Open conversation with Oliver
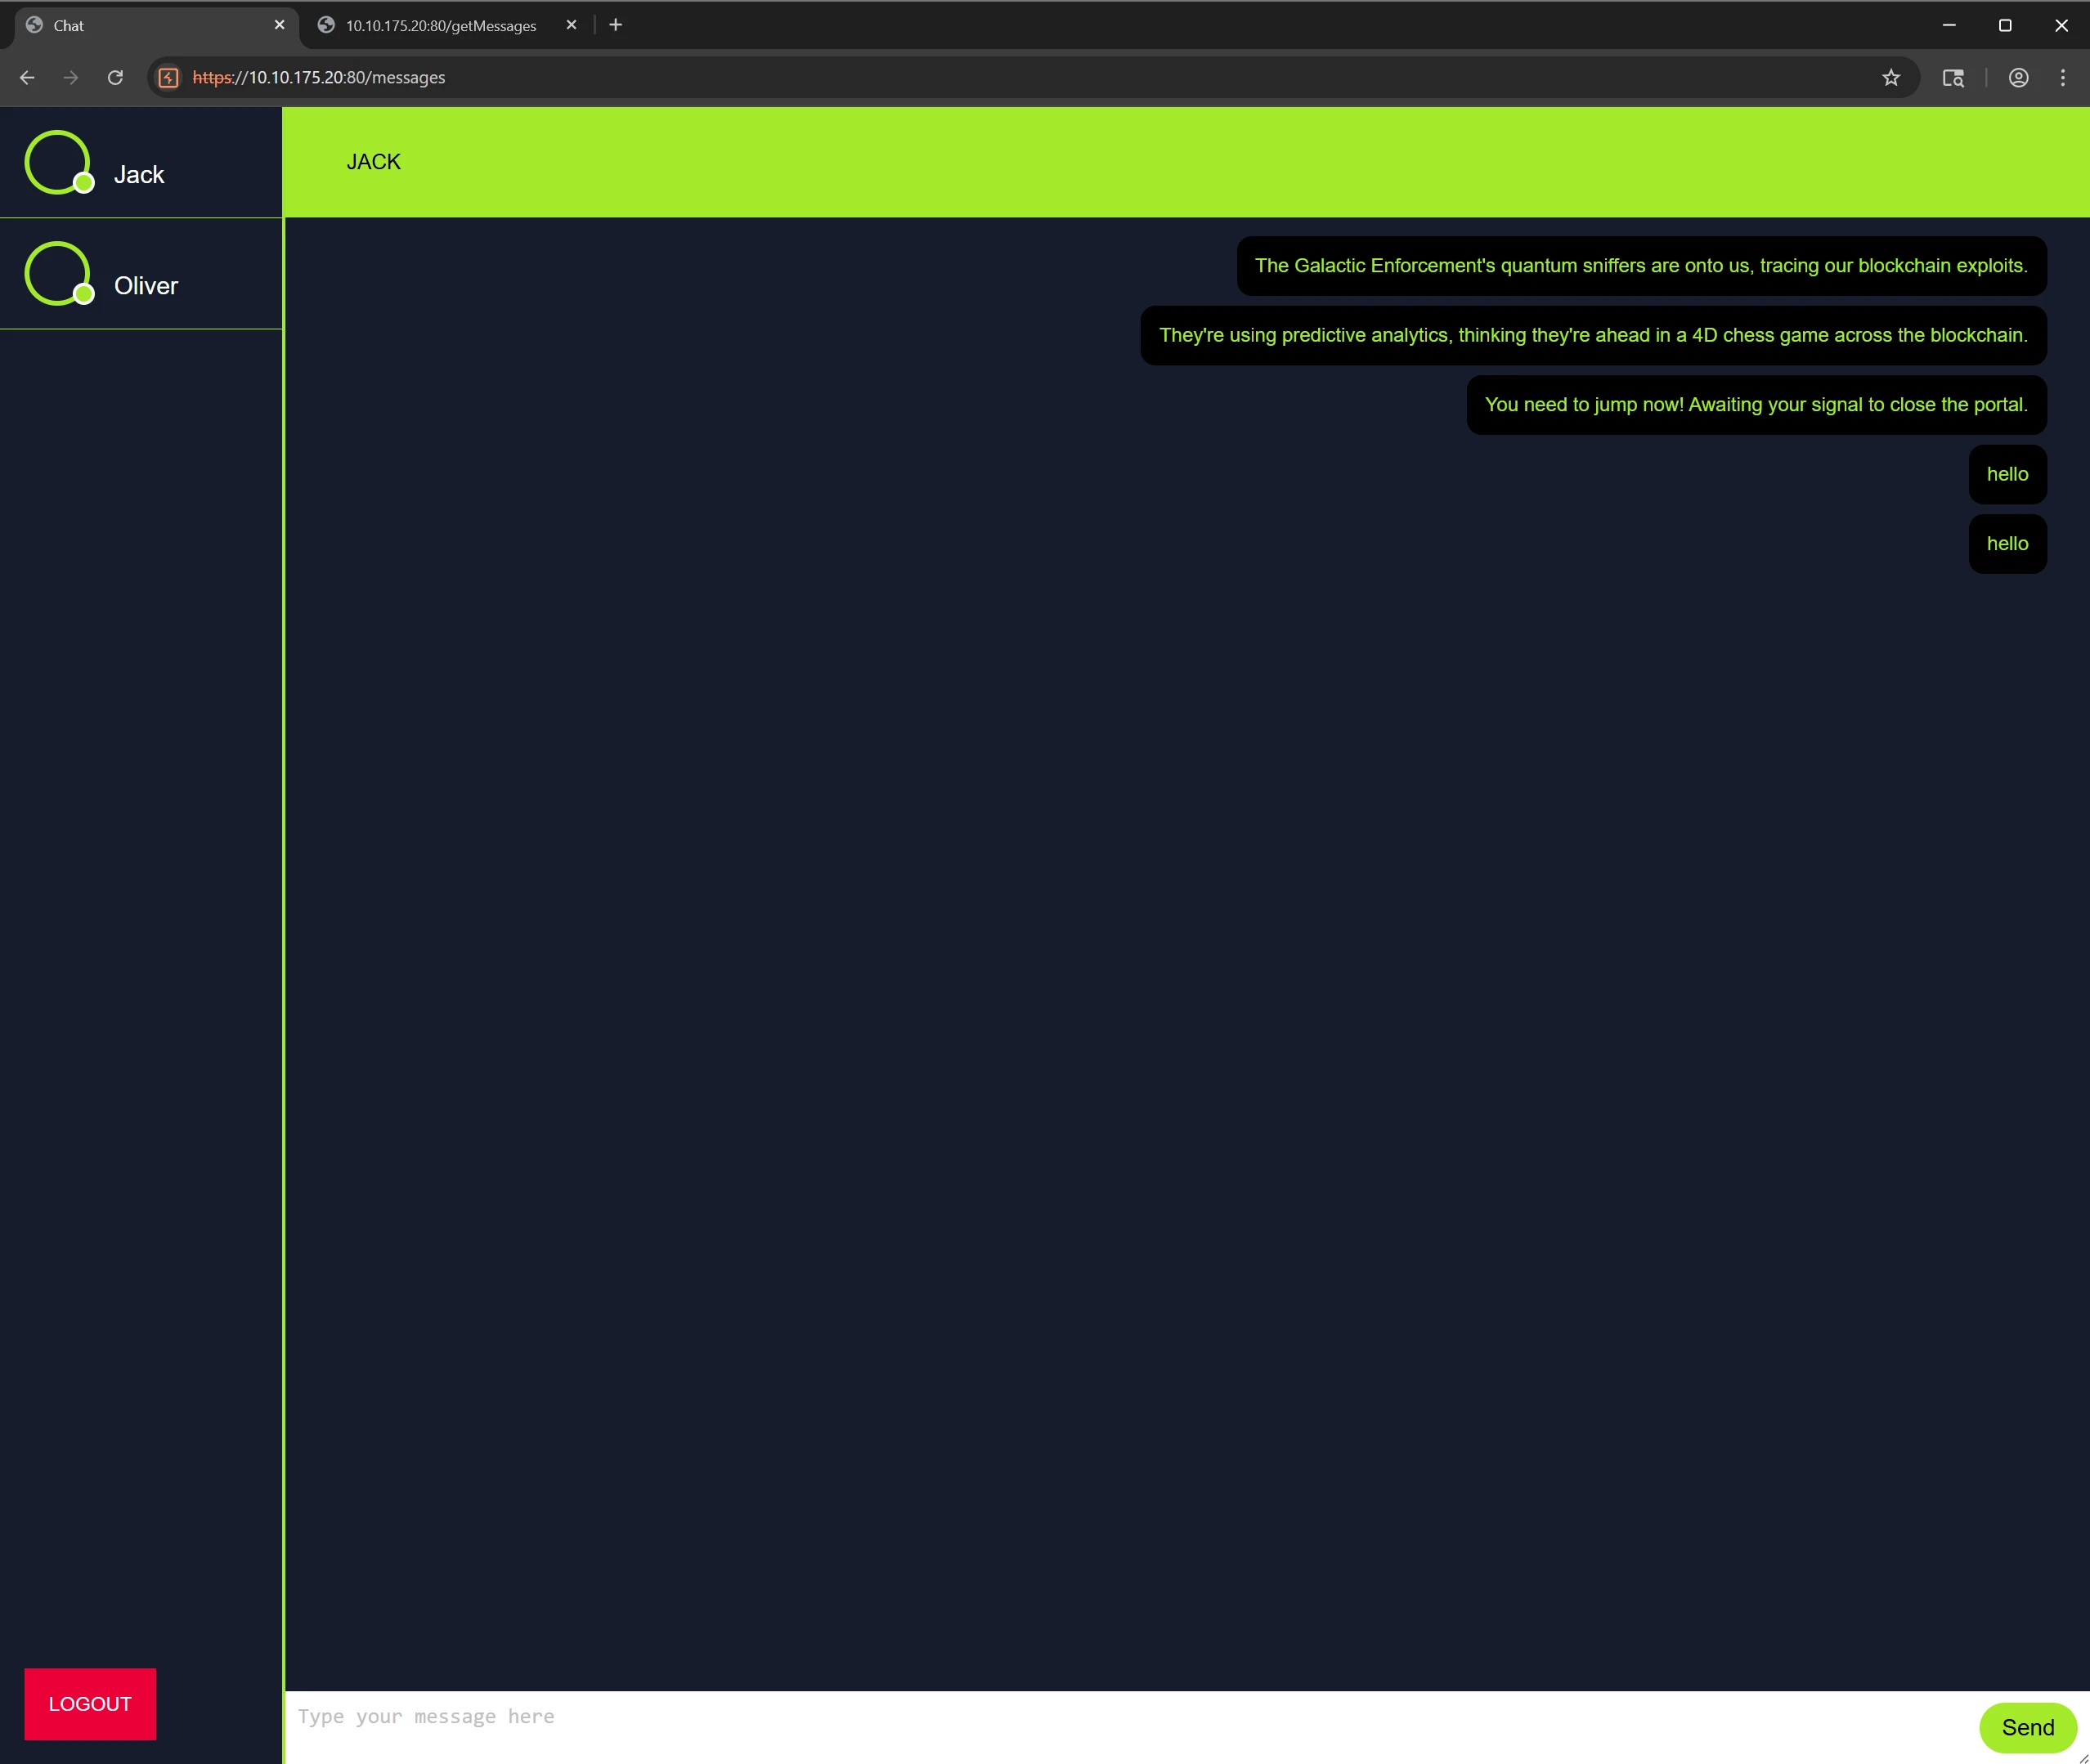 (x=145, y=286)
